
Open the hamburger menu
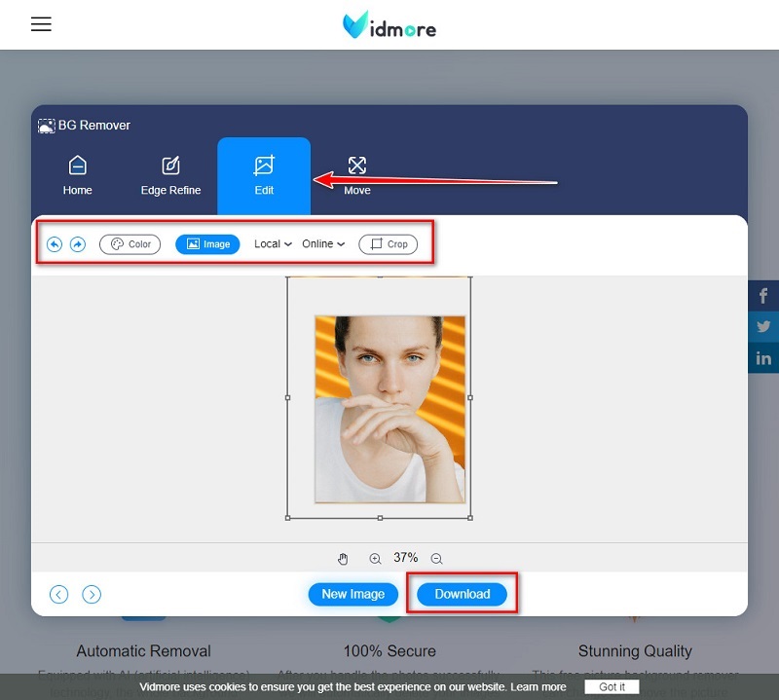click(41, 24)
